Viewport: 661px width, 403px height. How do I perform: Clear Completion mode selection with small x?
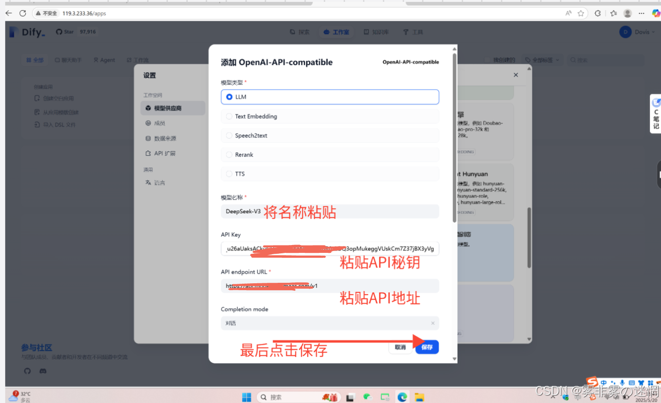point(433,323)
